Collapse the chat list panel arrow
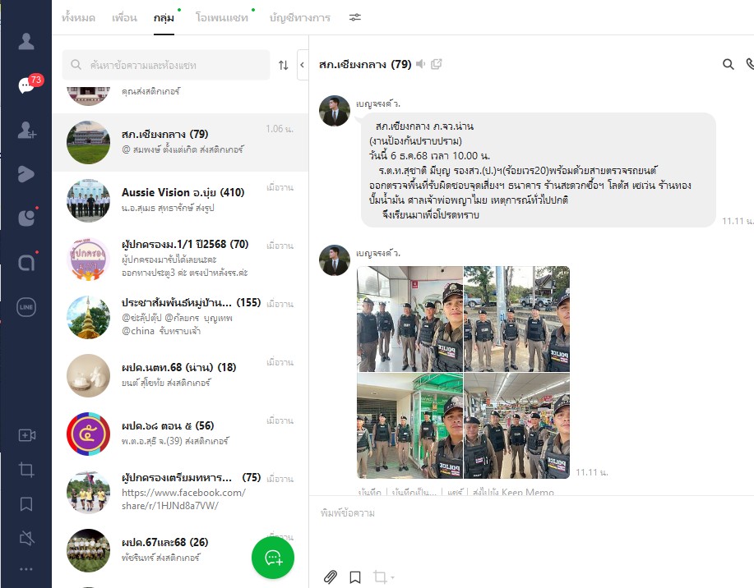 tap(302, 65)
